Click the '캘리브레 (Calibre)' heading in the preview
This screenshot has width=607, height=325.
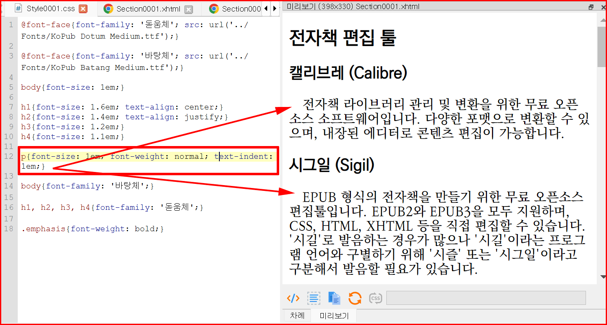click(348, 73)
